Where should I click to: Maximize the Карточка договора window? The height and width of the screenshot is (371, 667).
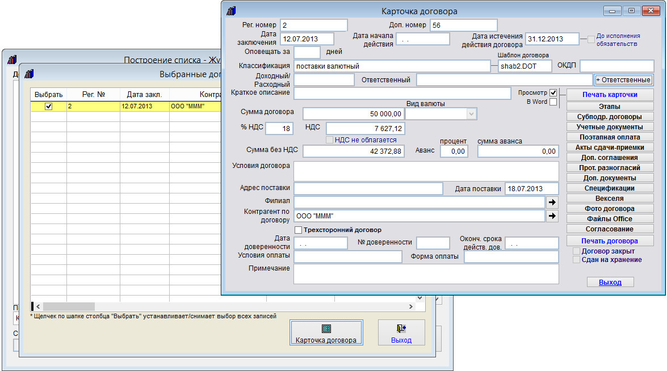pyautogui.click(x=631, y=11)
